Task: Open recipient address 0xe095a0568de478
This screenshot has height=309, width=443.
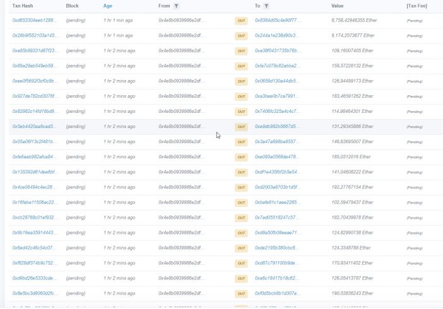Action: pos(276,157)
